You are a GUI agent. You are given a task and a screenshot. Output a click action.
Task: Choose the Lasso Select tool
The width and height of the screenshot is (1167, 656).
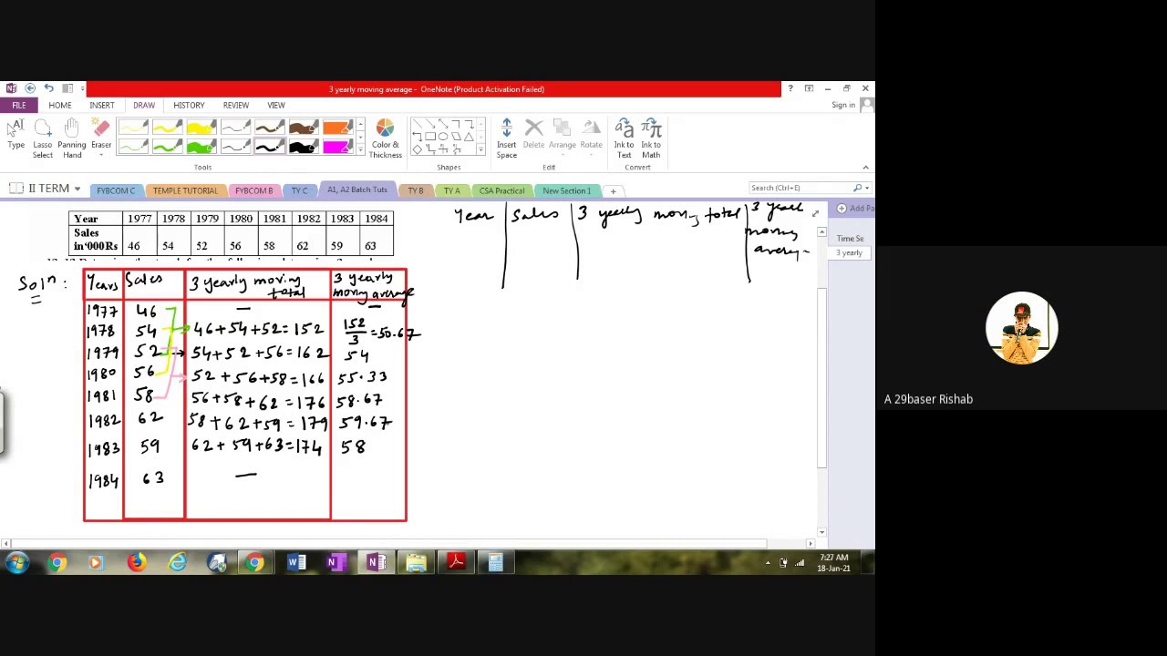(43, 139)
